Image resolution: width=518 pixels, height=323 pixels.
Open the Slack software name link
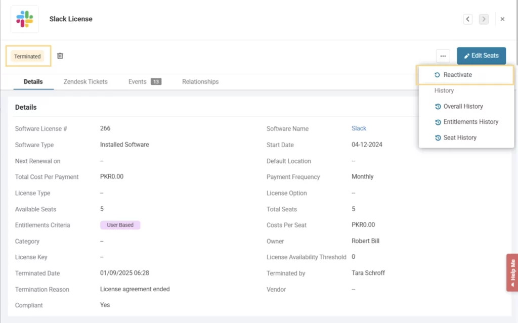pyautogui.click(x=359, y=128)
